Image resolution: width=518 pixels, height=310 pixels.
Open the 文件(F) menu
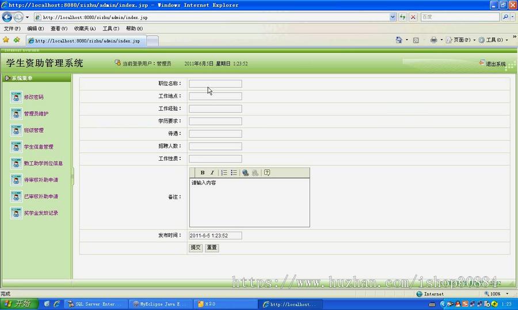(x=12, y=29)
